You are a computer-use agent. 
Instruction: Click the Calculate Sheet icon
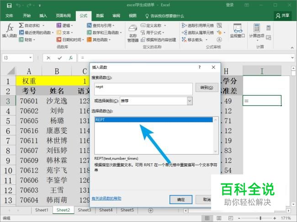click(268, 38)
